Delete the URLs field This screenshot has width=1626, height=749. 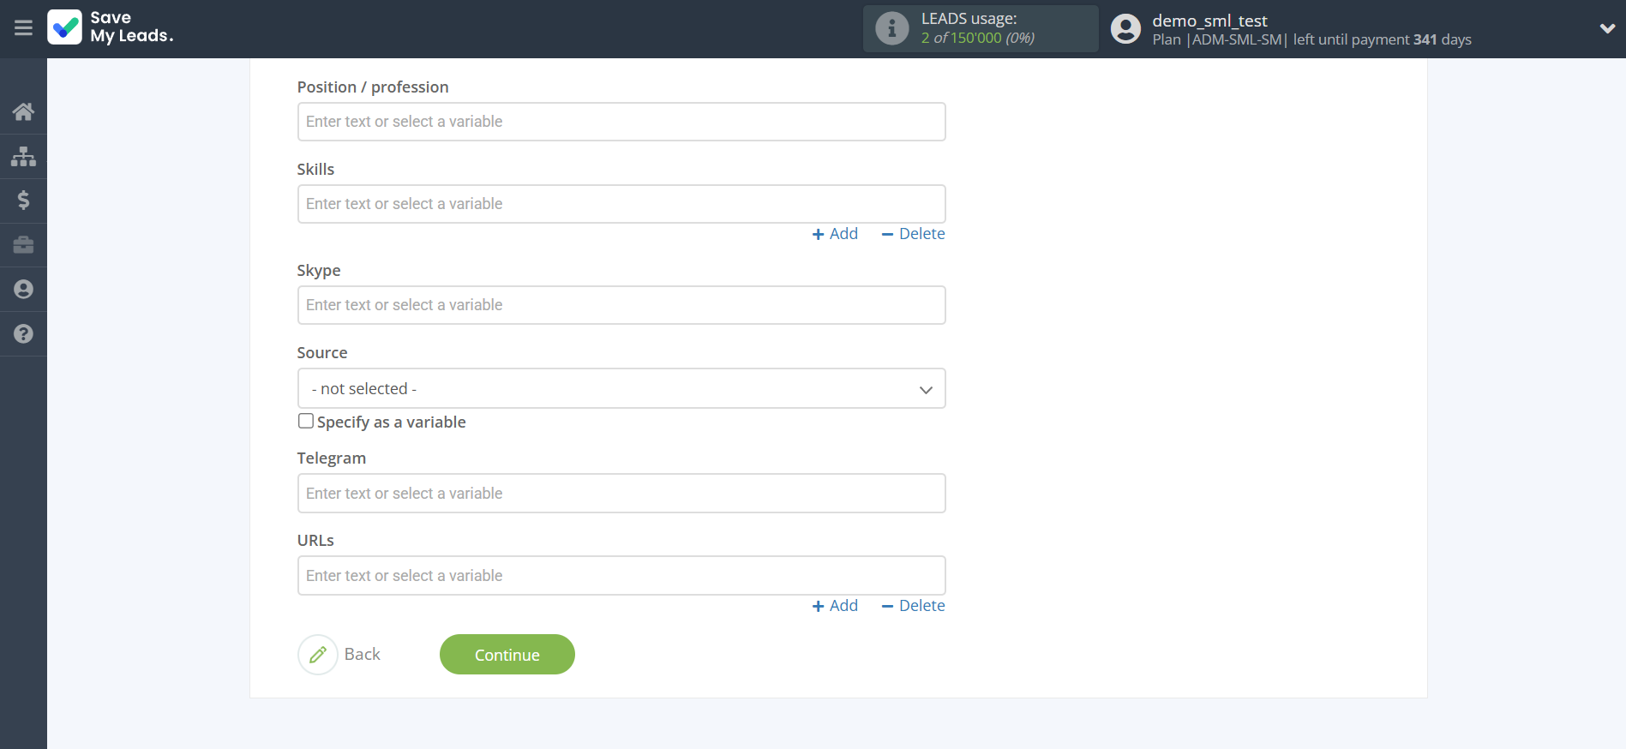(x=913, y=606)
